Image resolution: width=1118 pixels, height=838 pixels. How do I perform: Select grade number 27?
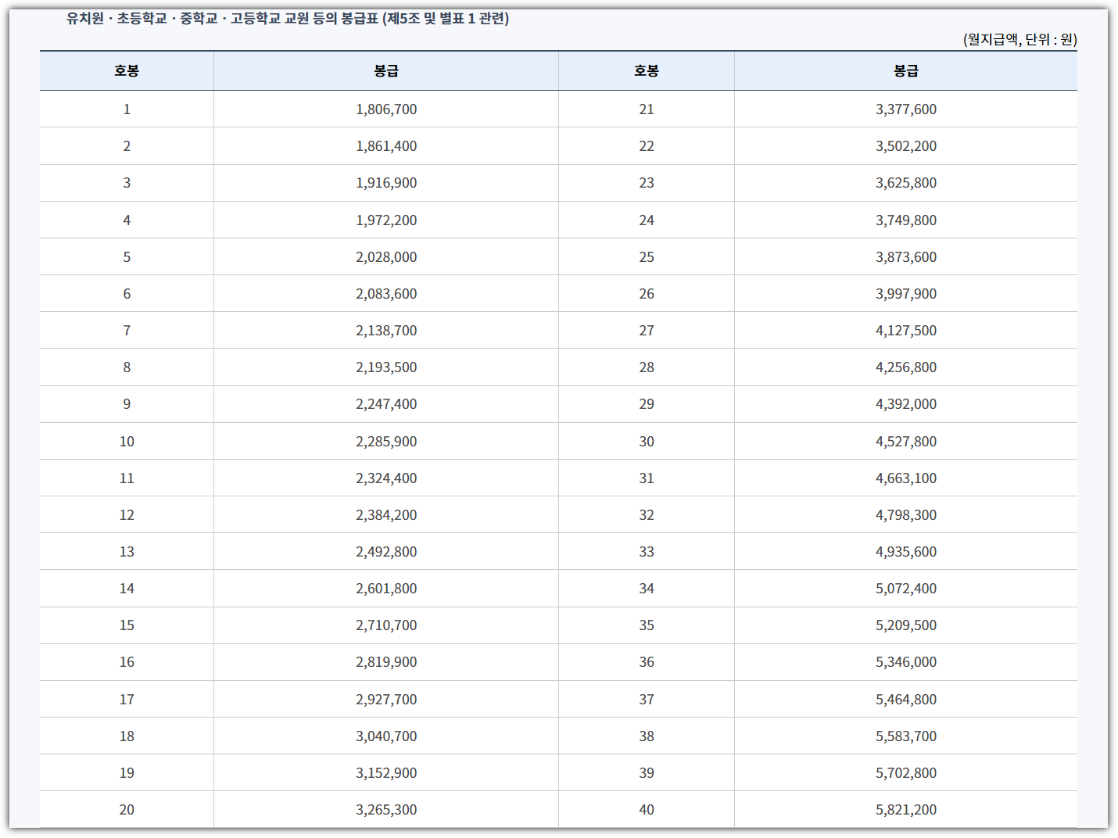point(647,331)
